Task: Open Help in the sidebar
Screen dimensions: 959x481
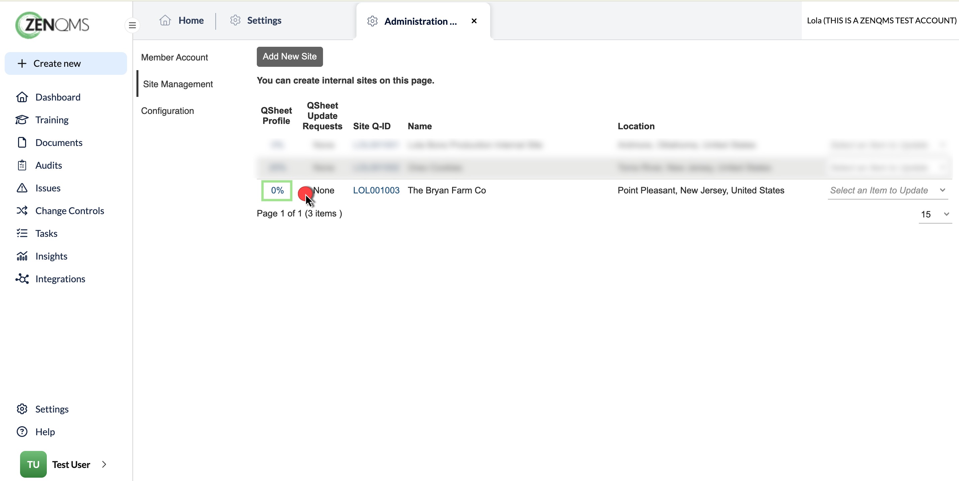Action: pos(45,432)
